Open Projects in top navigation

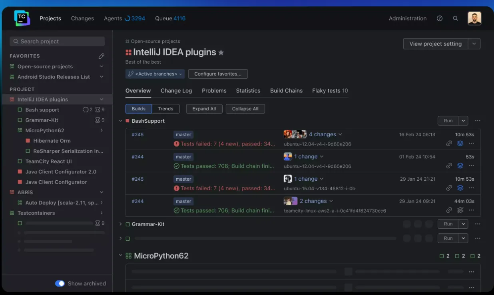pyautogui.click(x=50, y=18)
